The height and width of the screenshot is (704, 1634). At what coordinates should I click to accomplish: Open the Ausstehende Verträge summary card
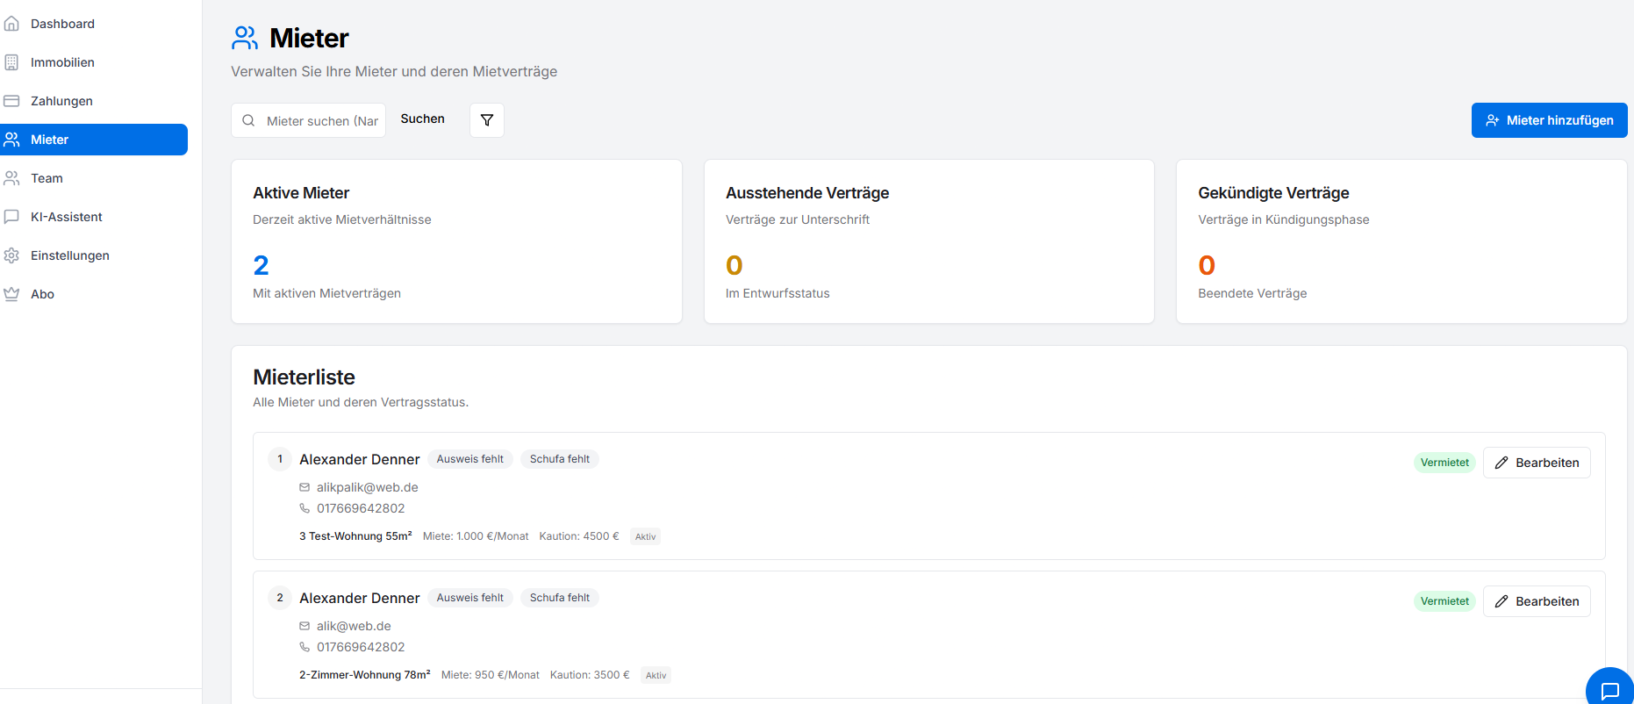point(929,241)
